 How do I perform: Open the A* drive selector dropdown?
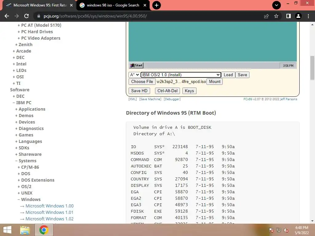point(134,75)
